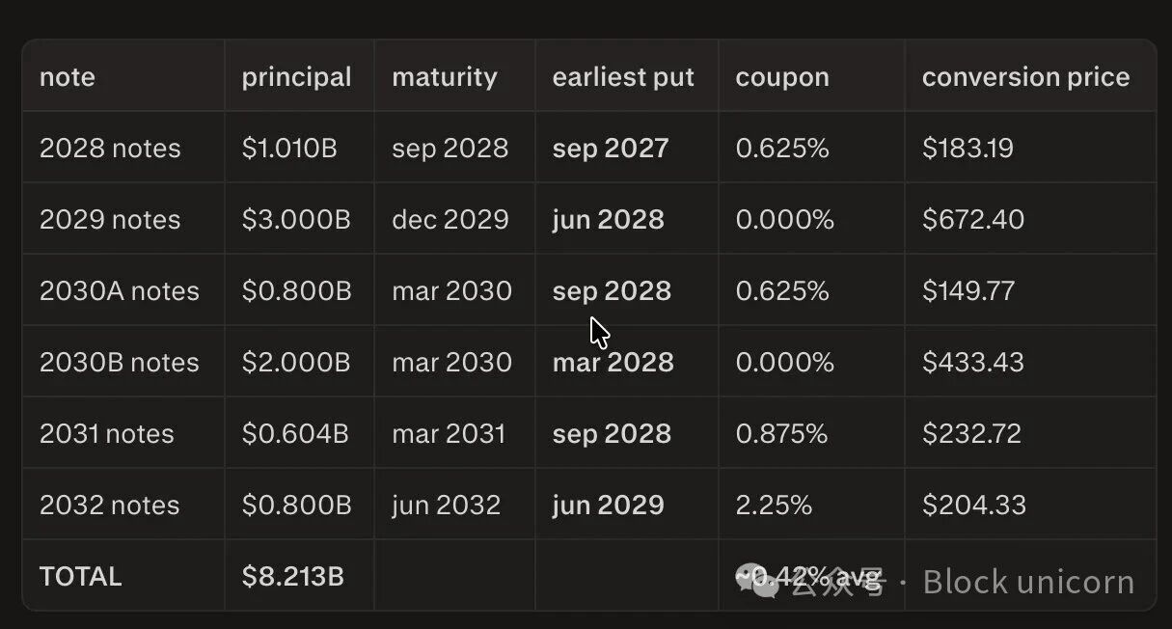Click the "TOTAL" row label
Image resolution: width=1172 pixels, height=629 pixels.
80,577
